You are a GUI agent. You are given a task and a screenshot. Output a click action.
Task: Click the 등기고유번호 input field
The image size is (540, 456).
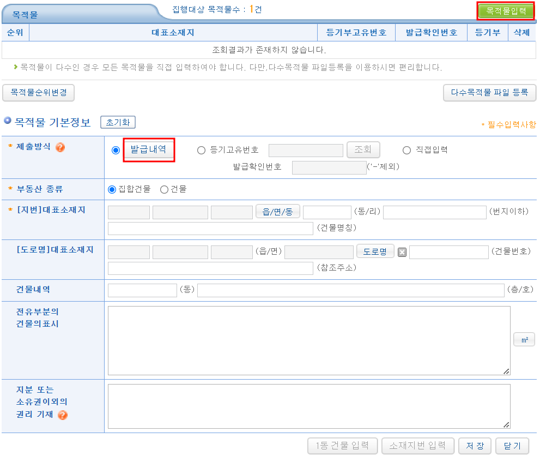(306, 151)
